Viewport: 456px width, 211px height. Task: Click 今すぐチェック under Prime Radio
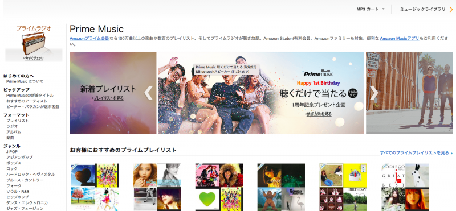34,59
